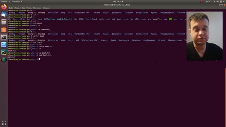Viewport: 226px width, 127px height.
Task: Launch PyCharm from the dock
Action: pos(4,52)
